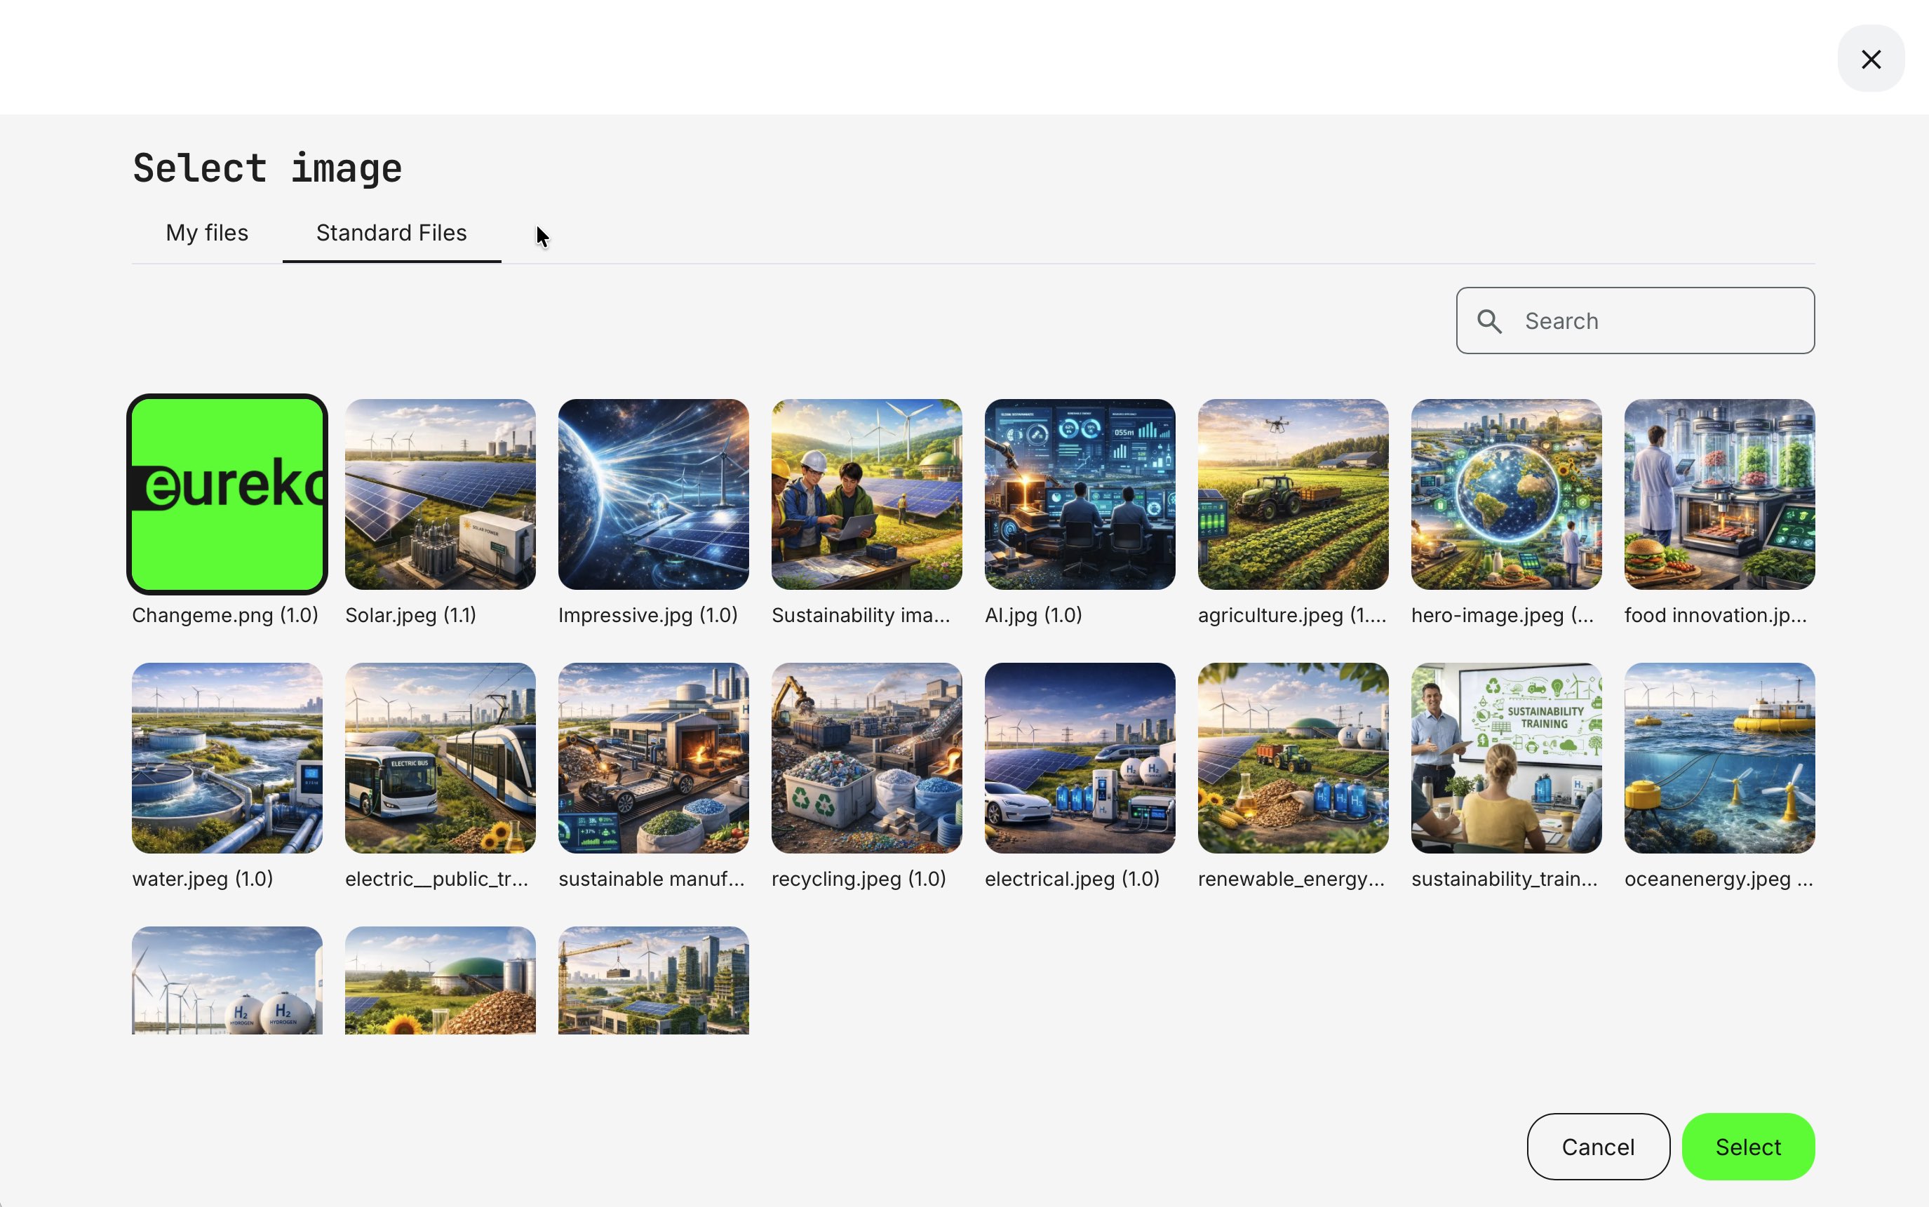Pick the Impressive.jpg space image
Screen dimensions: 1929x1207
tap(653, 494)
